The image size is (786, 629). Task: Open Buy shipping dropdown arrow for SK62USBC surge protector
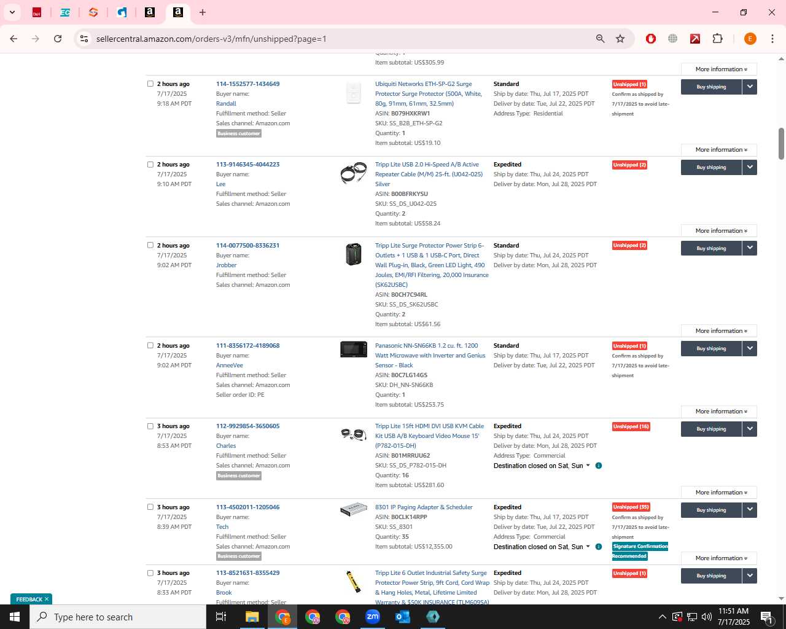[x=750, y=248]
